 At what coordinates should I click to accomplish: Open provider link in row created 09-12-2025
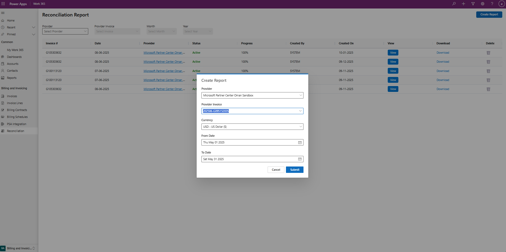tap(164, 62)
